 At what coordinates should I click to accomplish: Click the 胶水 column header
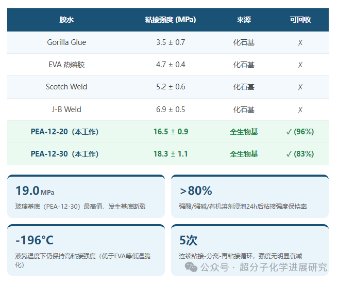[x=66, y=20]
